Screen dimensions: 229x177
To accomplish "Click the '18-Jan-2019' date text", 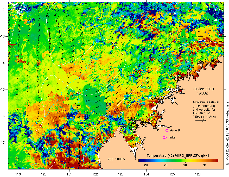I will coord(203,89).
